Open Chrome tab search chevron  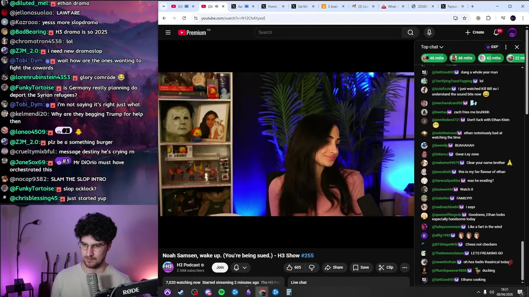coord(164,6)
